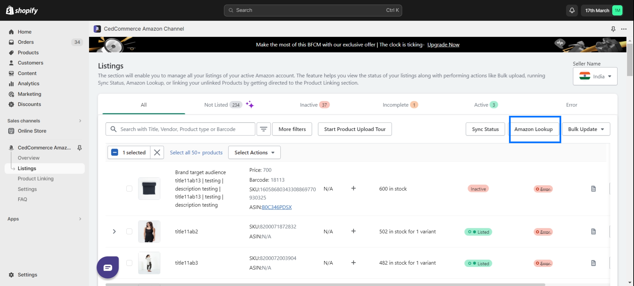Click the Amazon Lookup button
Viewport: 634px width, 286px height.
[x=533, y=129]
